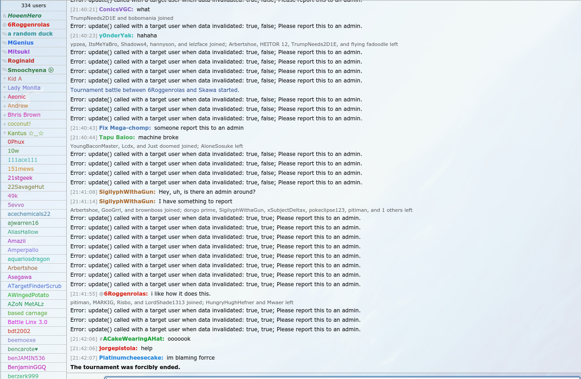Select Battle Linx 3.0 in the user list
581x379 pixels.
pos(27,322)
